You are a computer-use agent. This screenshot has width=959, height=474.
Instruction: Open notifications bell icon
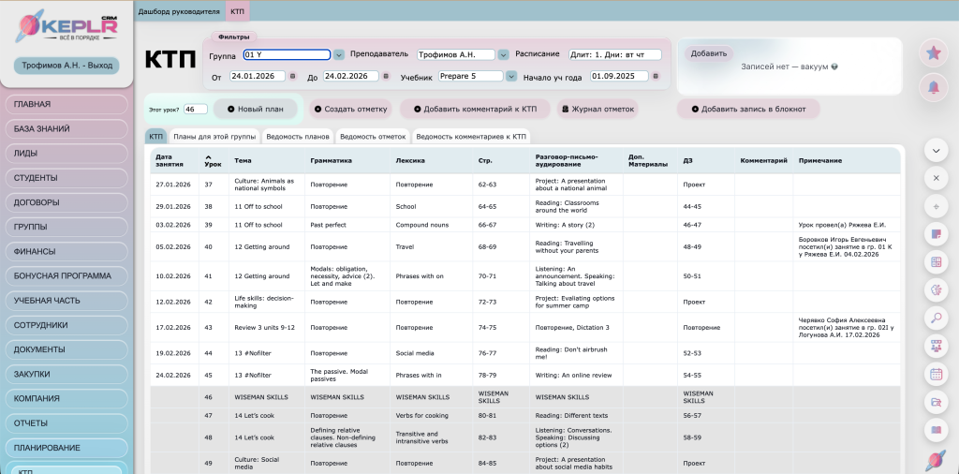coord(934,87)
